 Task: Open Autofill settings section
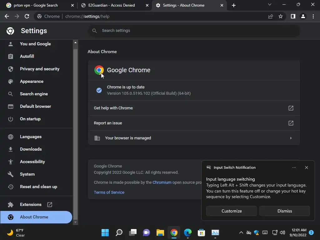(x=27, y=56)
